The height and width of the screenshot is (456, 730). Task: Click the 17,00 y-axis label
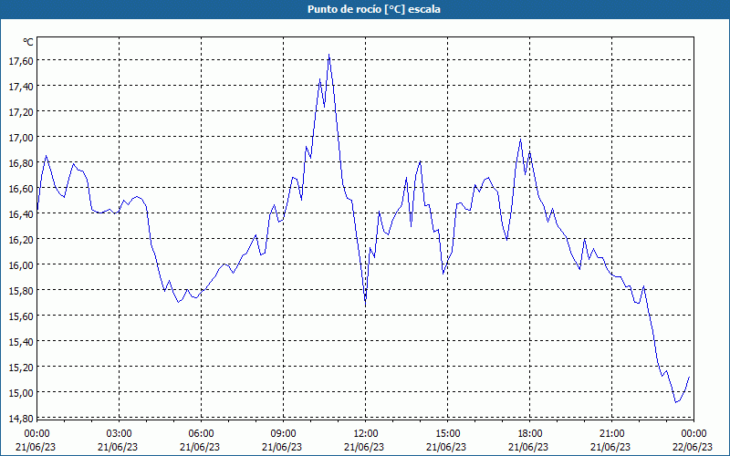(x=21, y=138)
